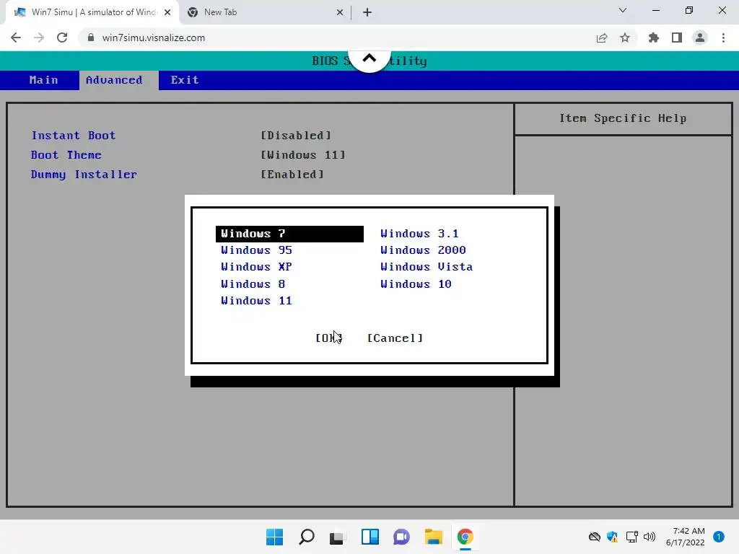Open Chat icon on taskbar
Image resolution: width=739 pixels, height=554 pixels.
click(401, 537)
